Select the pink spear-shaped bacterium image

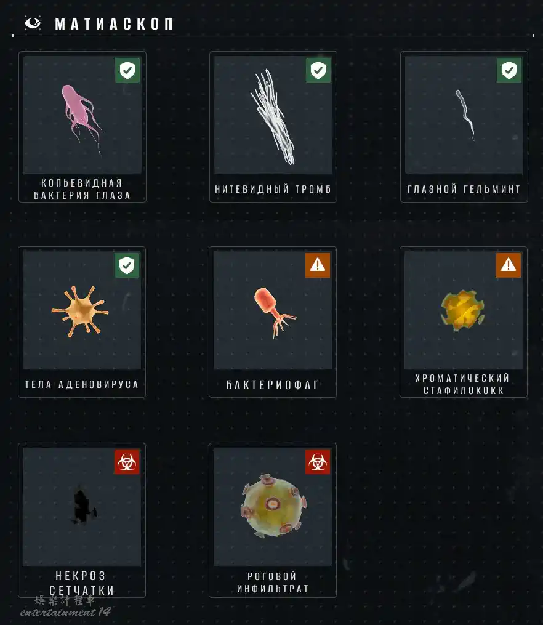click(x=82, y=119)
